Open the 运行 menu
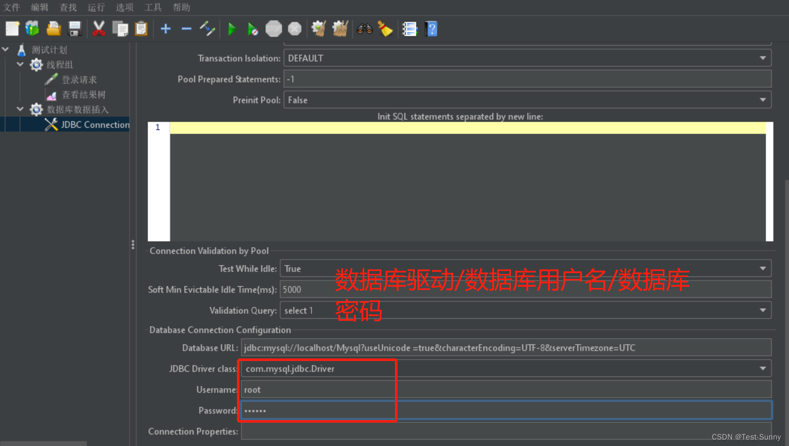Screen dimensions: 789x446 pos(96,7)
